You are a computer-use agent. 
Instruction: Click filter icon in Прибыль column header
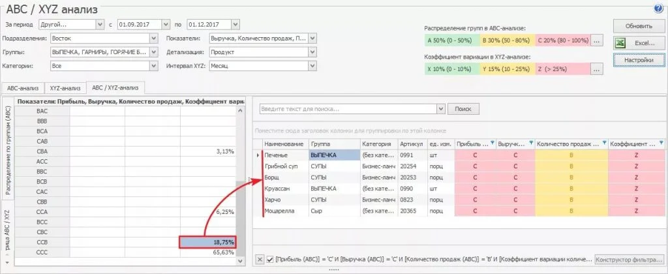tap(493, 143)
